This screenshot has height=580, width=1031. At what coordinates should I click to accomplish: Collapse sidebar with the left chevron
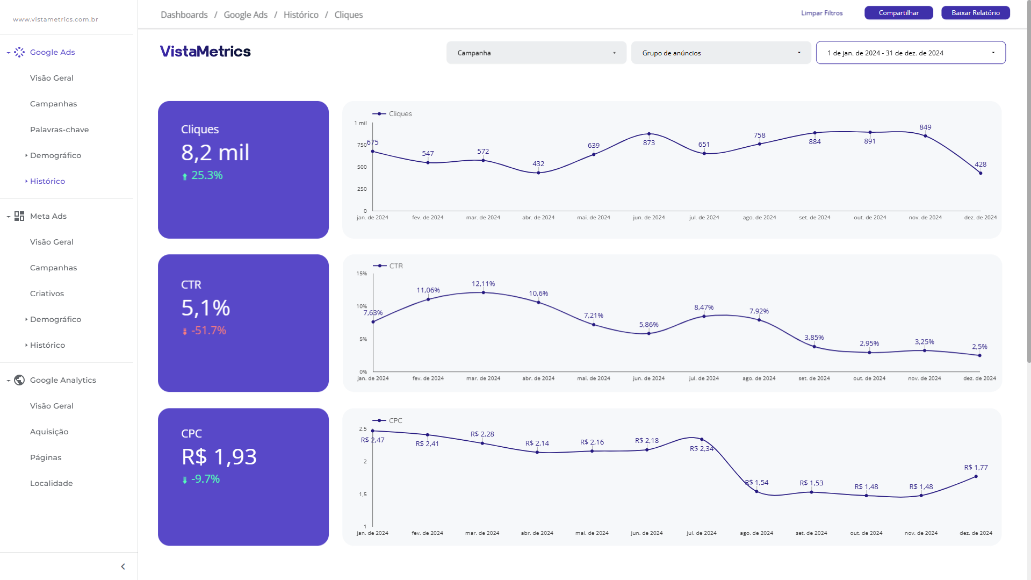123,567
